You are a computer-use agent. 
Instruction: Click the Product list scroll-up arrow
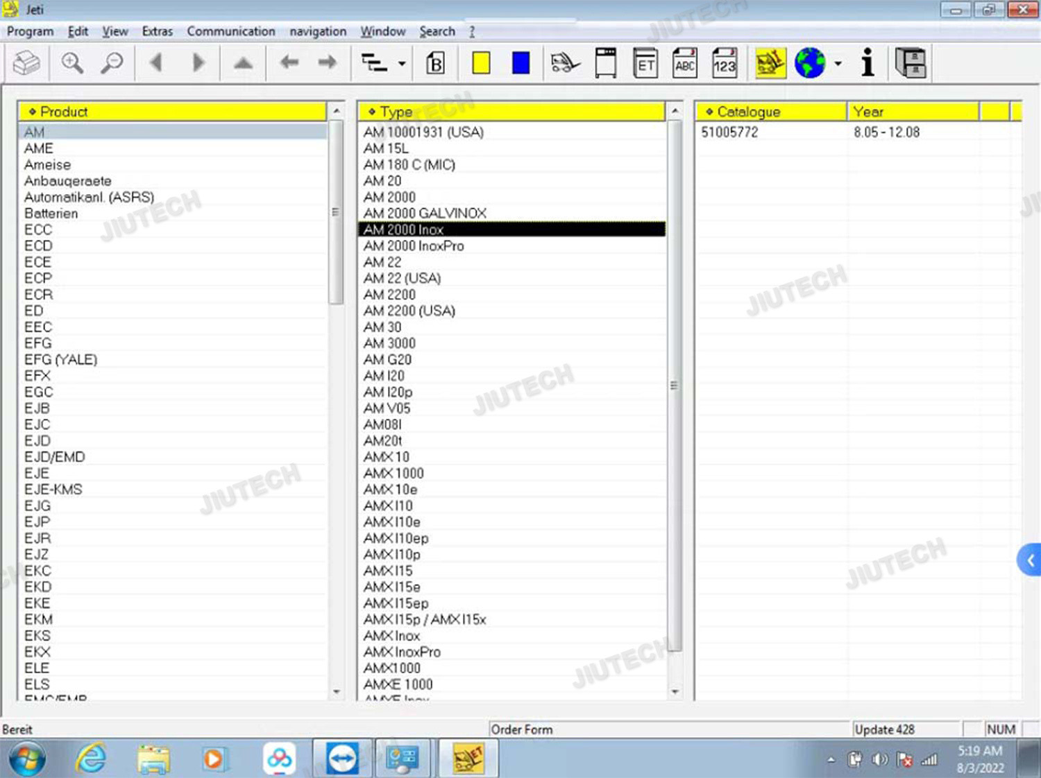(337, 111)
